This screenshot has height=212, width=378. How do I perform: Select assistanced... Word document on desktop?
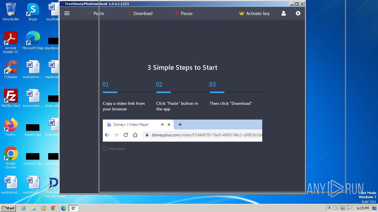click(11, 185)
